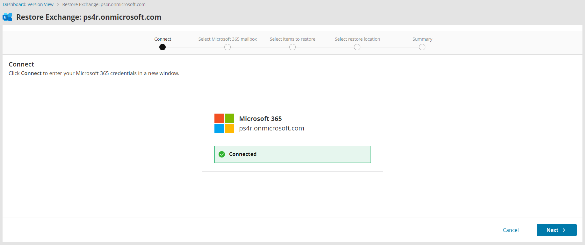Click the Exchange icon beside the page title

[7, 17]
